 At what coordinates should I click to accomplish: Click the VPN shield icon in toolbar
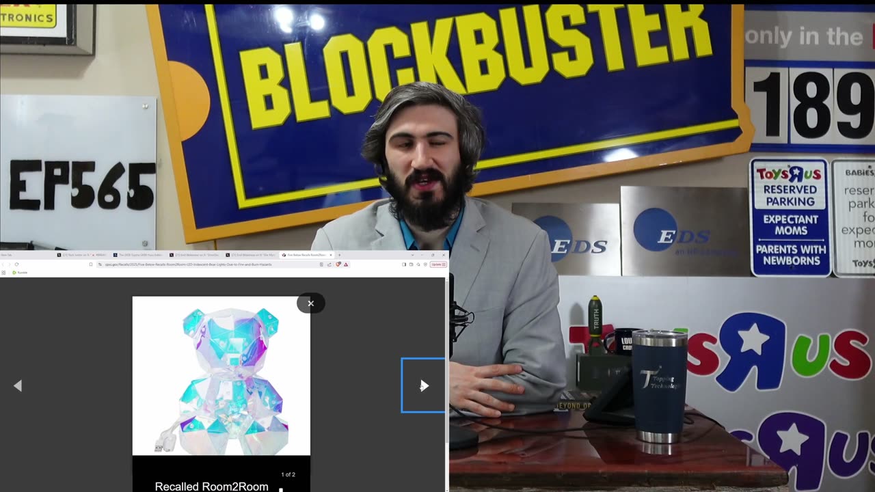425,264
